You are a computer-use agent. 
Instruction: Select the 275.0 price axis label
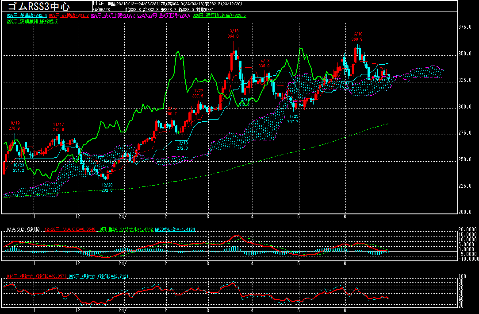[465, 133]
